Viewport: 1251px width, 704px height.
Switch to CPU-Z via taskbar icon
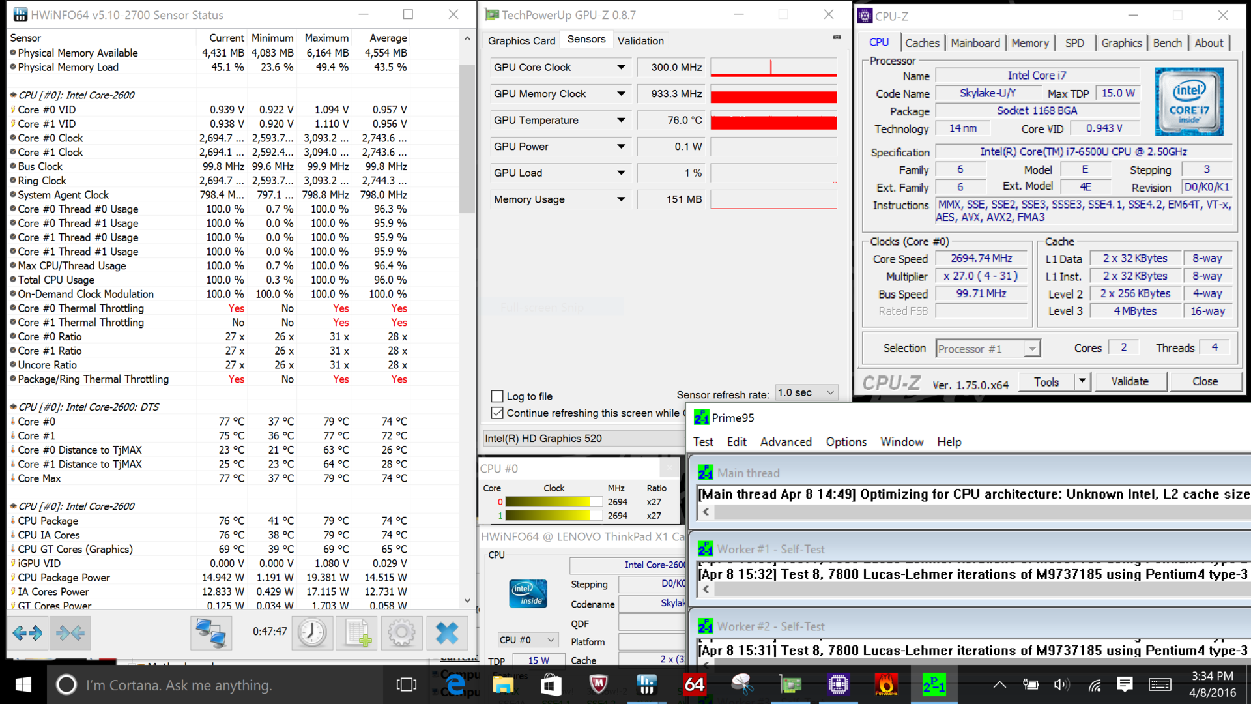pos(838,684)
